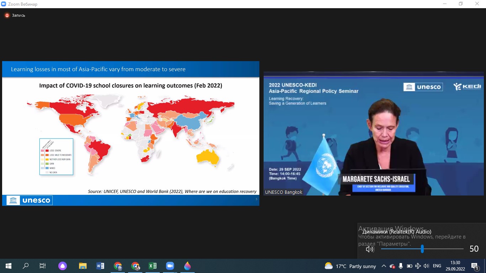Screen dimensions: 486x273
Task: Open File Explorer from the taskbar
Action: (x=83, y=266)
